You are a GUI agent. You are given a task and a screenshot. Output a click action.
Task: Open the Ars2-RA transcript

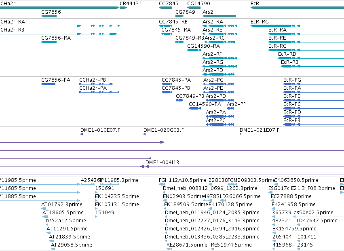(x=213, y=22)
